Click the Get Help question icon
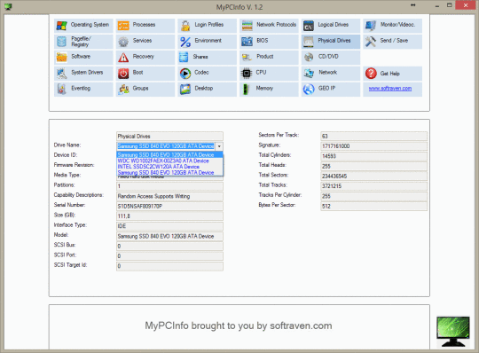 pyautogui.click(x=371, y=74)
